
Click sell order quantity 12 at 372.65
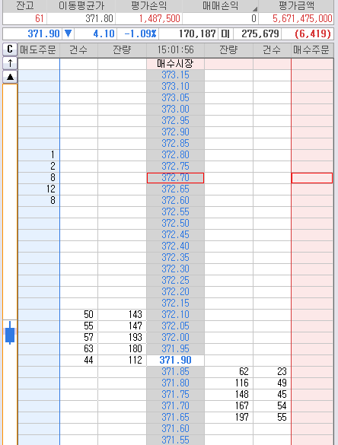pyautogui.click(x=51, y=189)
